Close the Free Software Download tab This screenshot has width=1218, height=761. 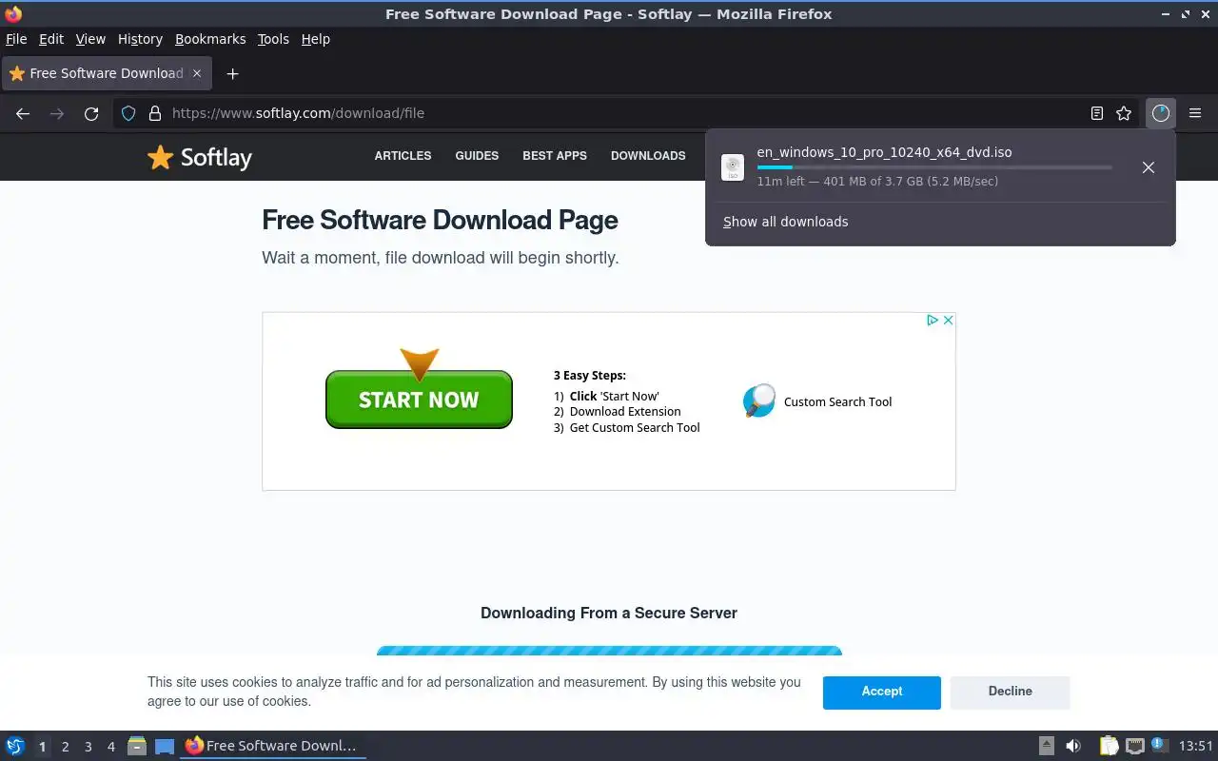click(197, 73)
